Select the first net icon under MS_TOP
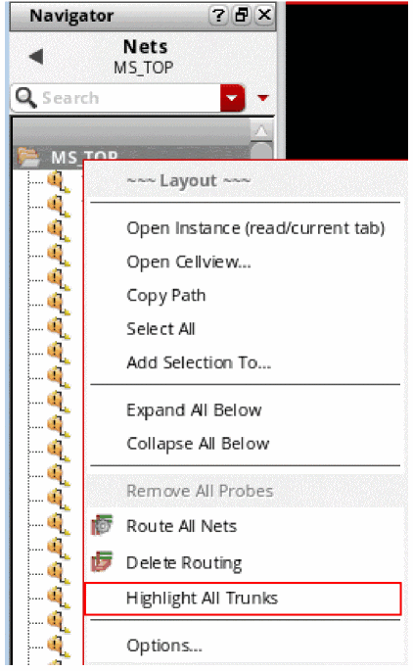This screenshot has height=671, width=413. coord(58,181)
